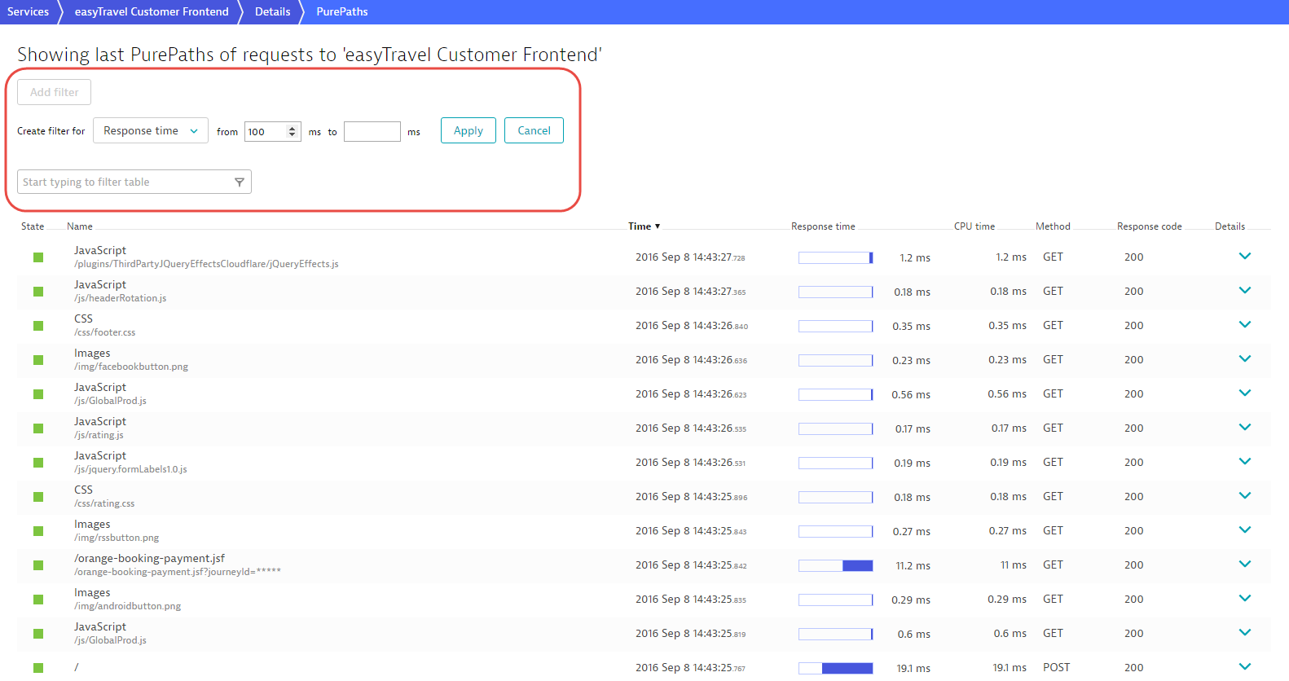Click timestamp 2016 Sep 8 14:43:27.728
The width and height of the screenshot is (1289, 681).
pyautogui.click(x=690, y=257)
